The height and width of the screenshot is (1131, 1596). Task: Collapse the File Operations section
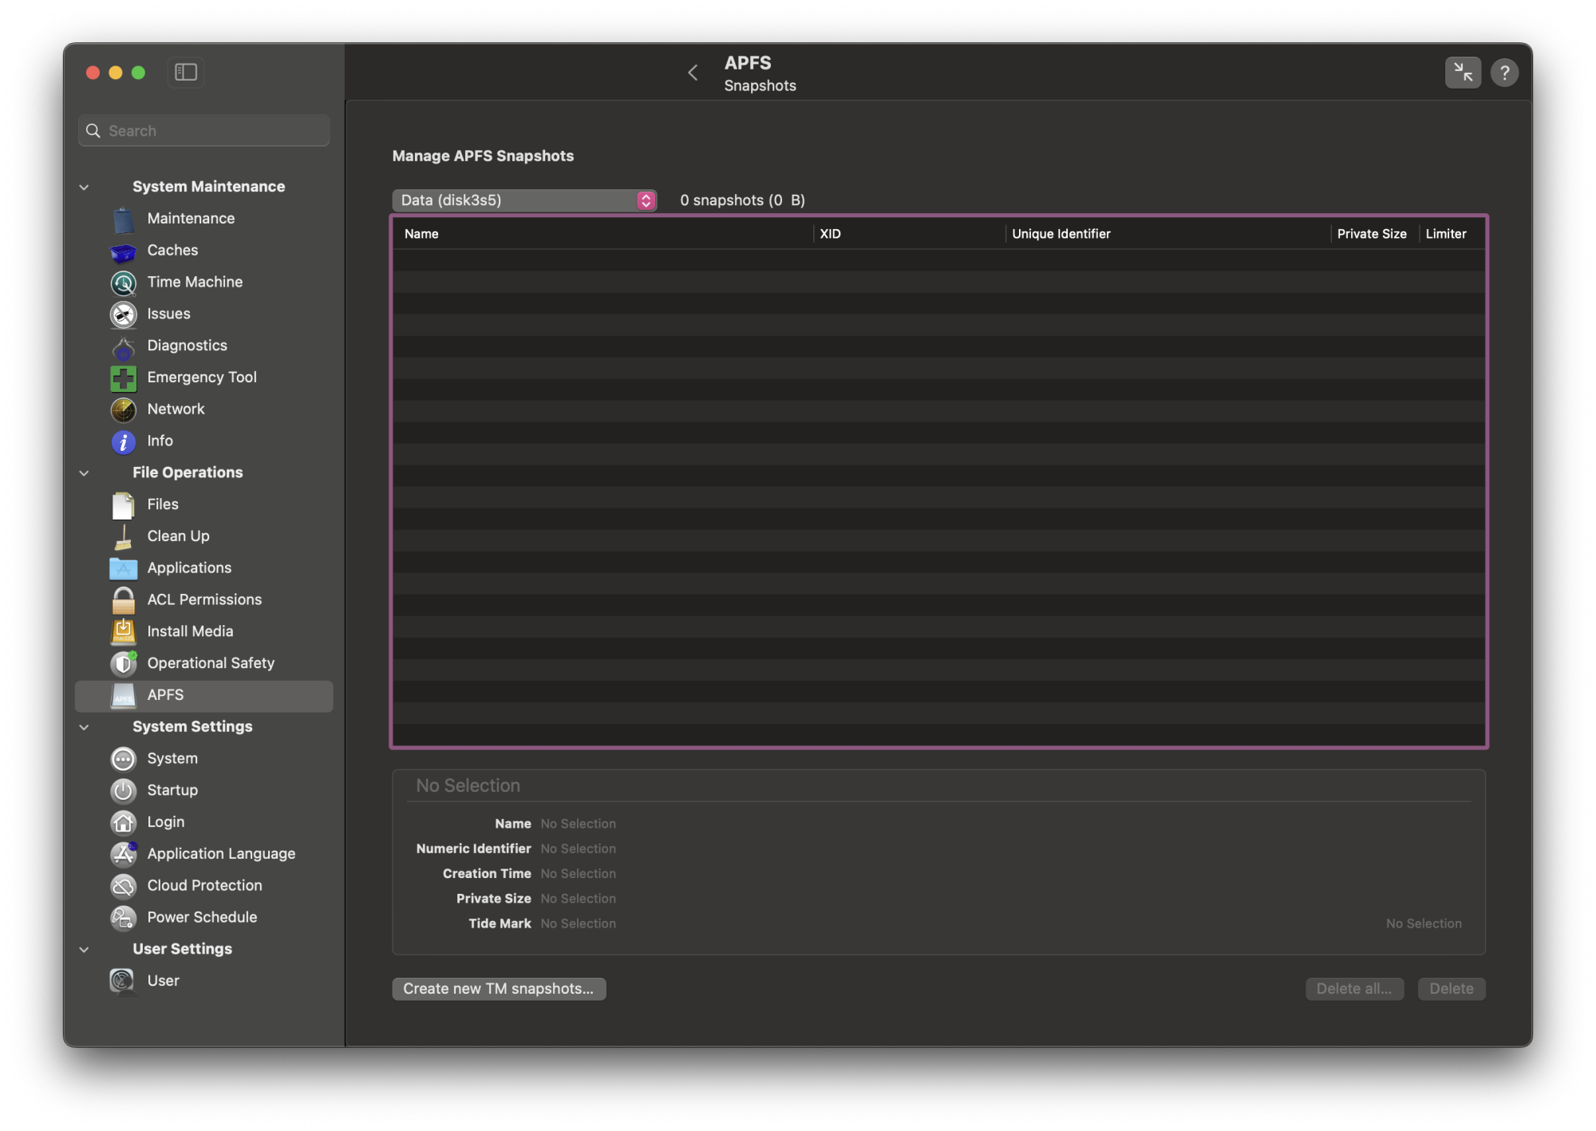pos(85,473)
